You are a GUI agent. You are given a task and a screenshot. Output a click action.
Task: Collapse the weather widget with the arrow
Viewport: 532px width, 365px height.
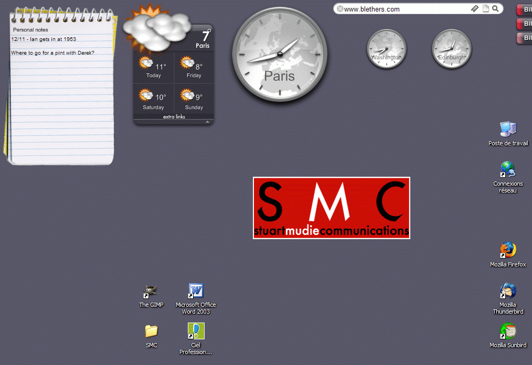(207, 122)
